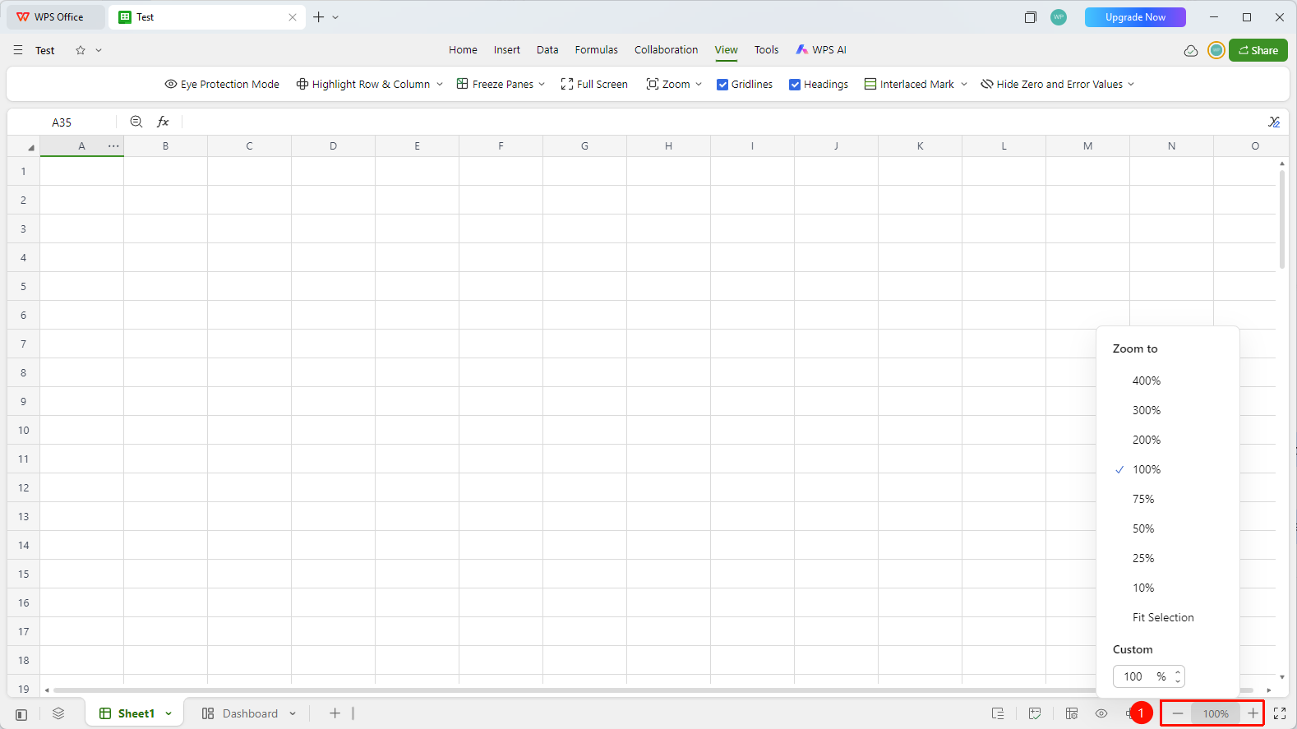
Task: Click the status bar full screen icon
Action: [1280, 713]
